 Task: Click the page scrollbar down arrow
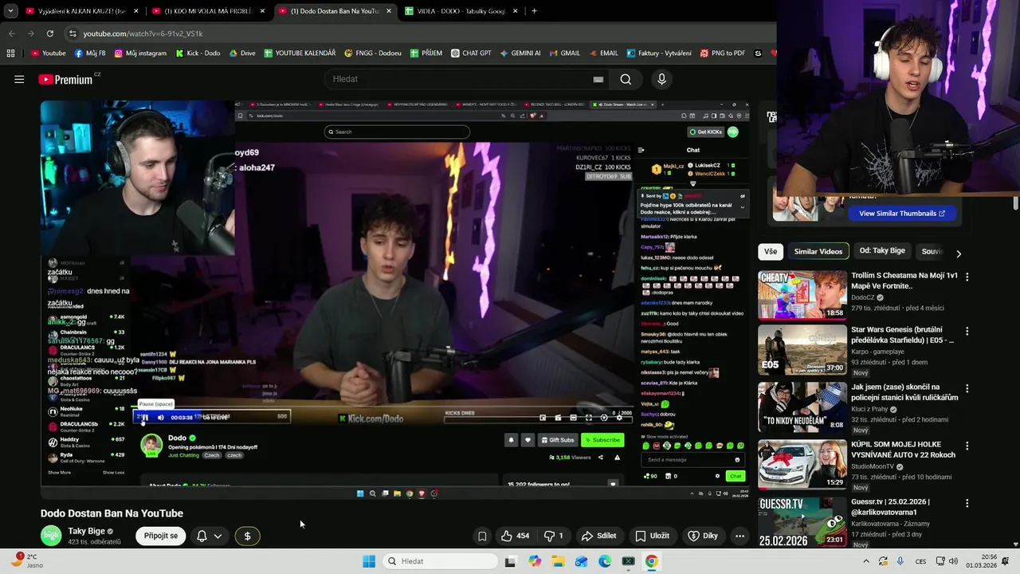pos(1015,544)
